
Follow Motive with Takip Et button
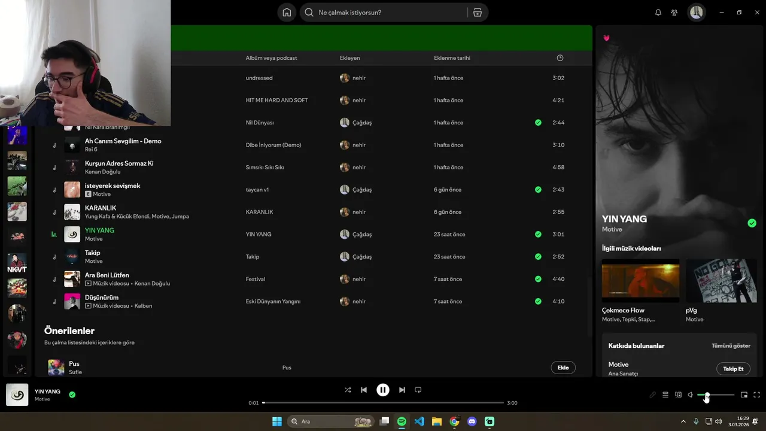[733, 369]
